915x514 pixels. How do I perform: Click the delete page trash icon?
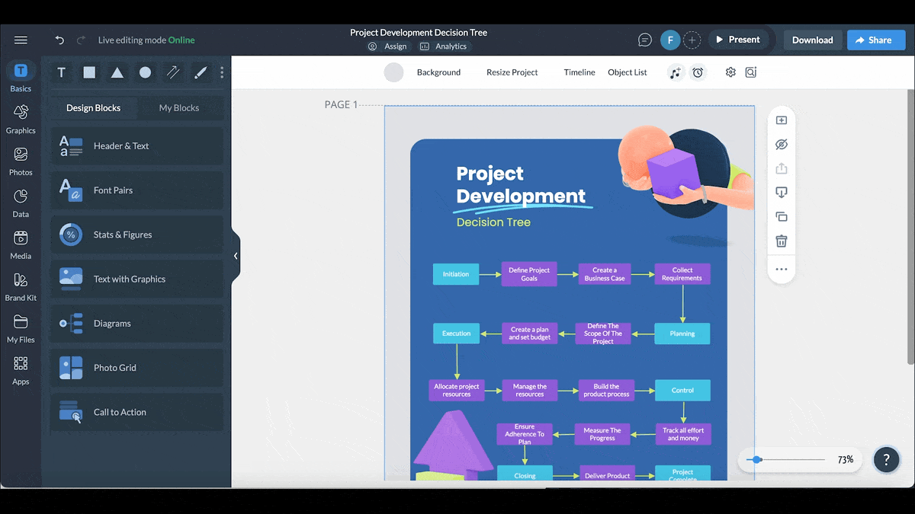[781, 241]
